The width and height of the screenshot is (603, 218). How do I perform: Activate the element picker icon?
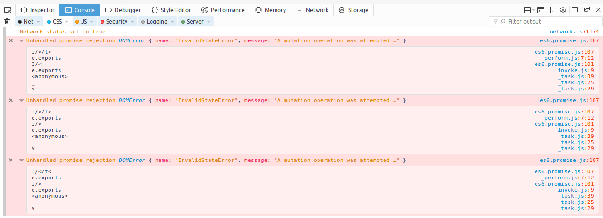(x=8, y=10)
